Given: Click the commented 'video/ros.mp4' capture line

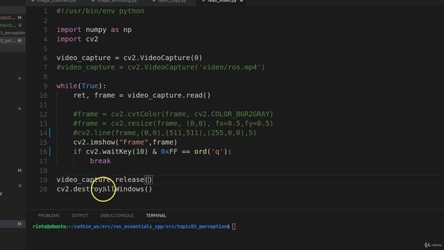Looking at the screenshot, I should pyautogui.click(x=160, y=67).
